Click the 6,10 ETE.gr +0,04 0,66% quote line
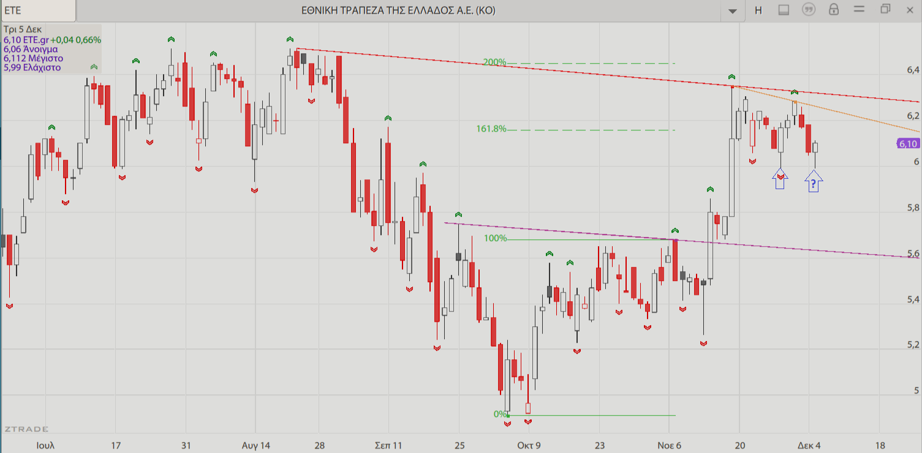 click(52, 39)
